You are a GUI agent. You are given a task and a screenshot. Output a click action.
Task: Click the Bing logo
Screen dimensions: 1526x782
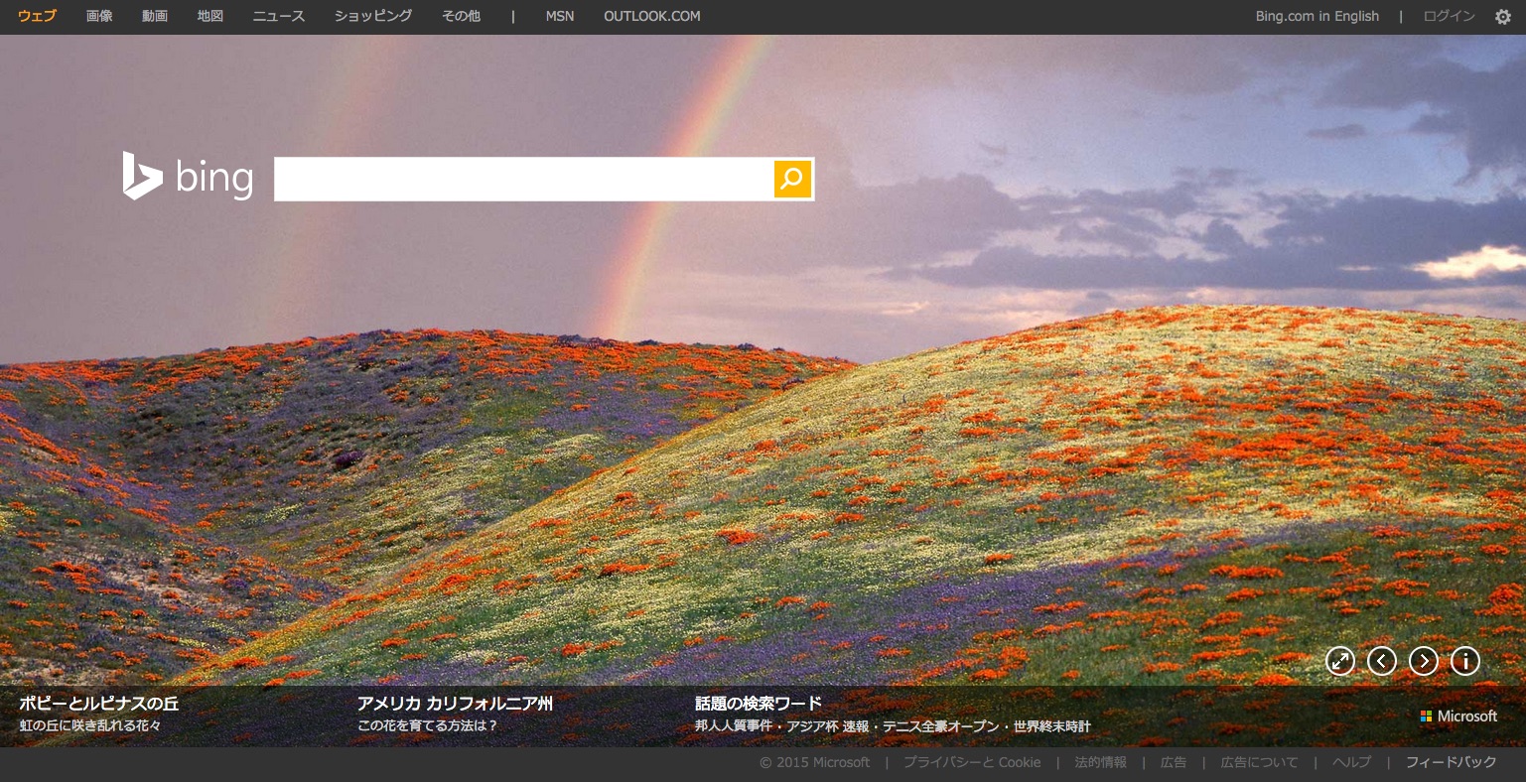click(189, 178)
